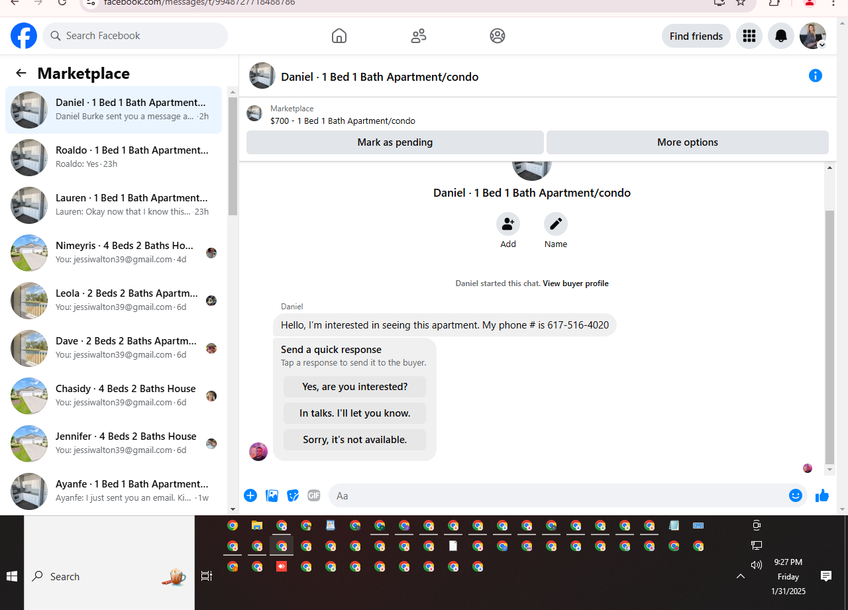Click in the Search Facebook field
The width and height of the screenshot is (848, 610).
(135, 36)
